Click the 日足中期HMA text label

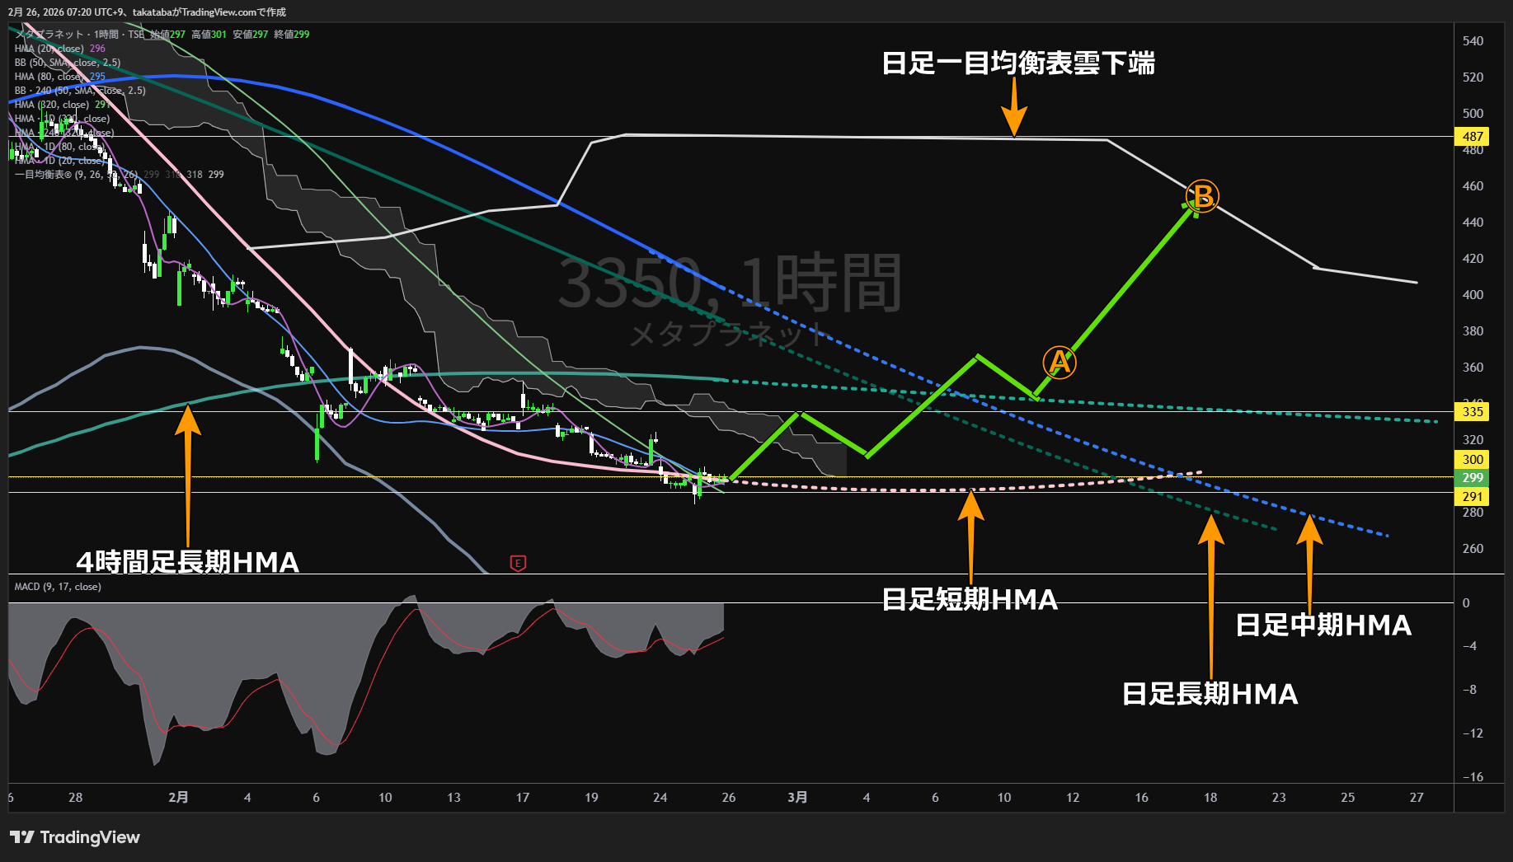point(1323,625)
